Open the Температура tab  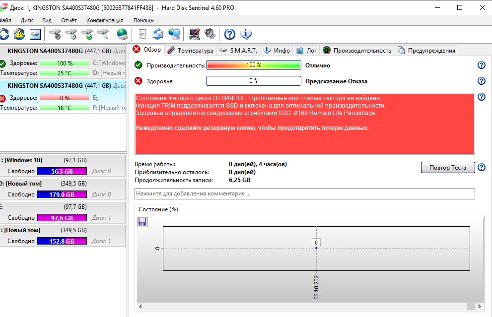pos(190,51)
